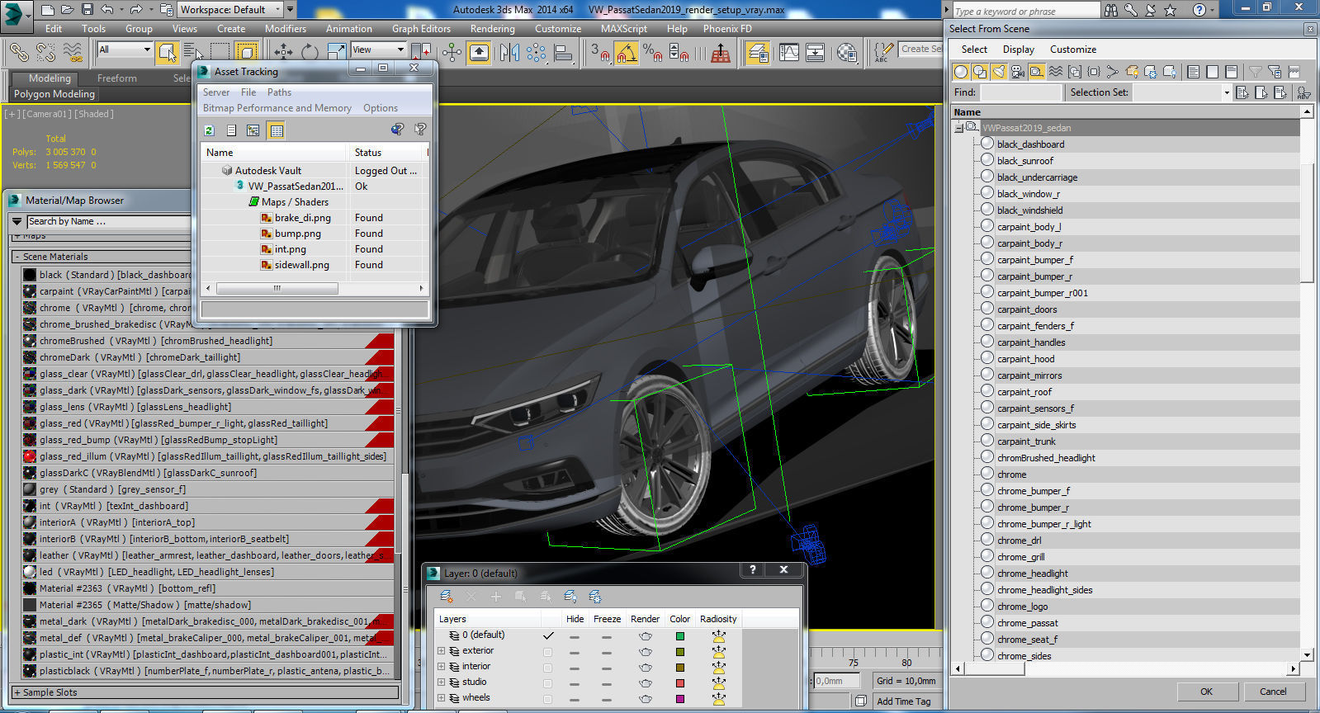Click the red color swatch of studio layer

[x=679, y=683]
